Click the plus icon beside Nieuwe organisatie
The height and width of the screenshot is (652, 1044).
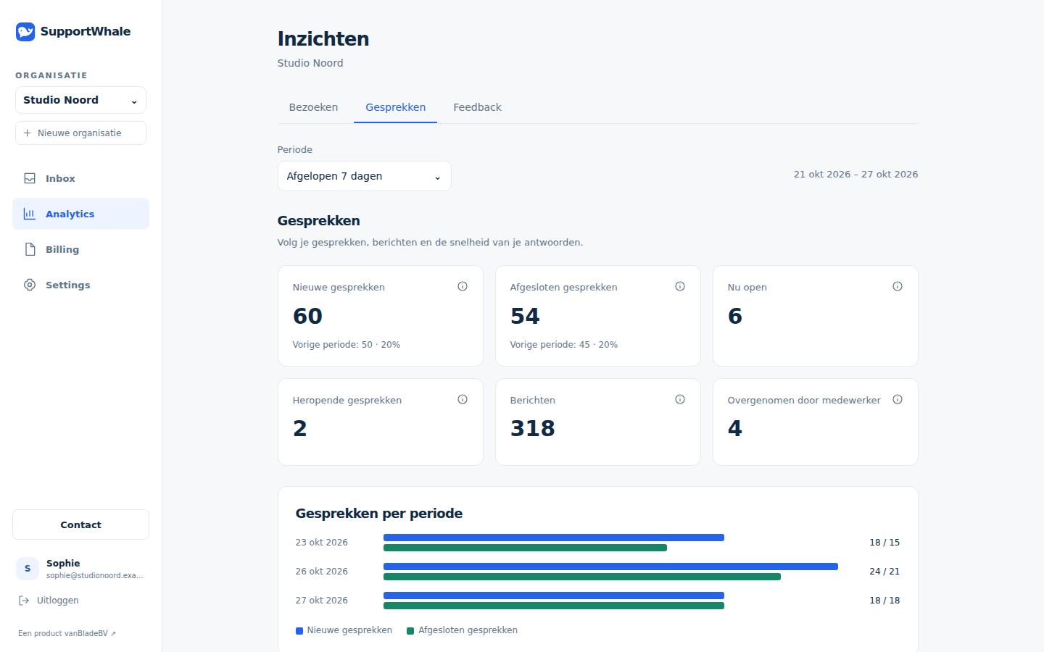click(28, 133)
